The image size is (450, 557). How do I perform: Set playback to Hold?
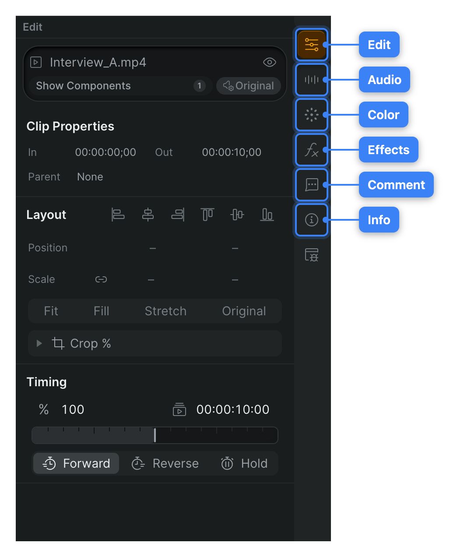[x=244, y=463]
